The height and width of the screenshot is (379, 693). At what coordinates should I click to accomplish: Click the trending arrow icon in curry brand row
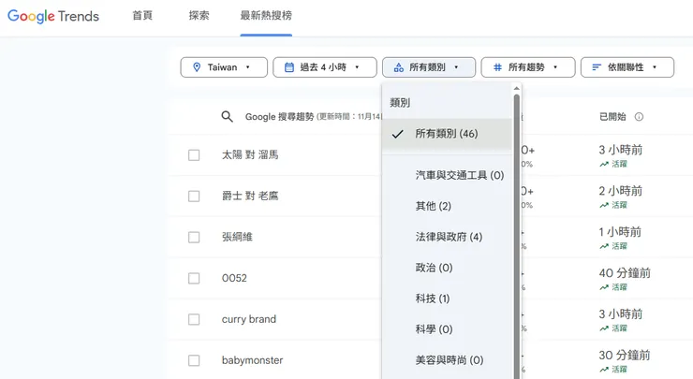pos(604,328)
